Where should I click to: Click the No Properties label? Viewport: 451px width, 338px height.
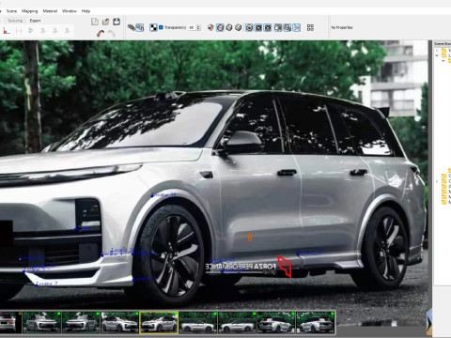342,27
